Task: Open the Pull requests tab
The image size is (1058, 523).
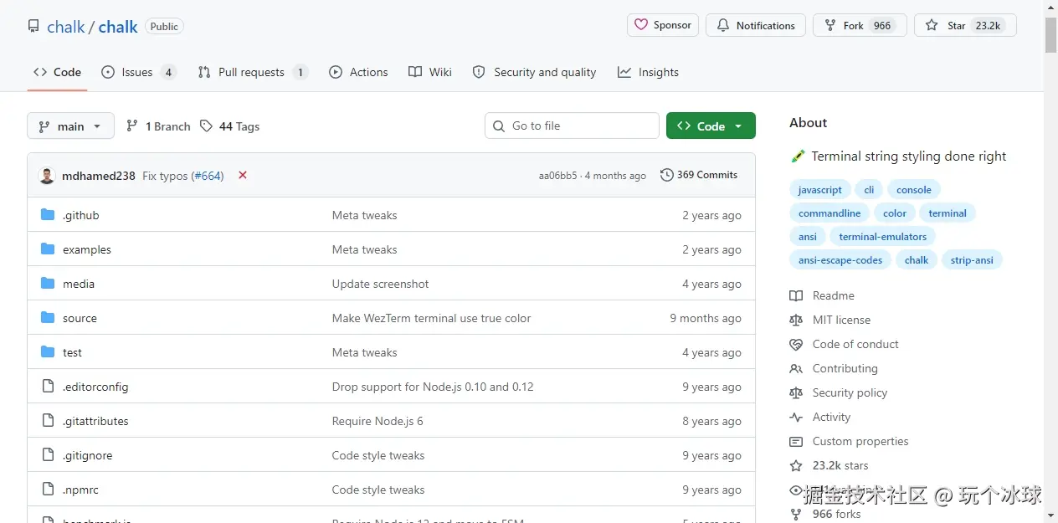Action: pos(253,72)
